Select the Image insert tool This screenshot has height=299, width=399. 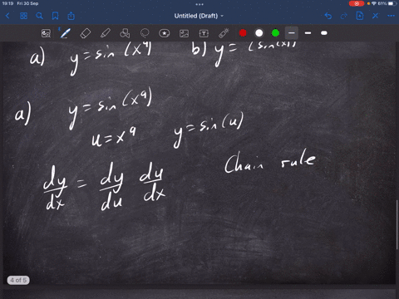point(184,33)
